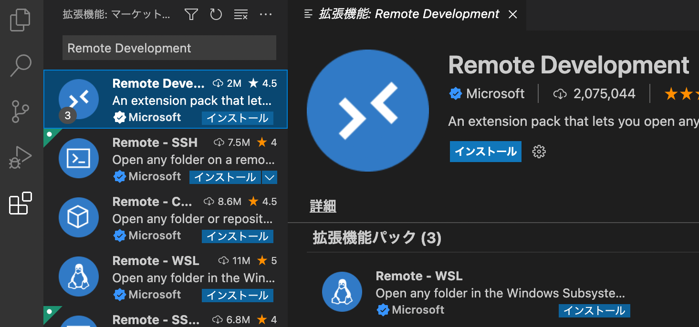699x327 pixels.
Task: Install Remote - WSL in extension pack
Action: (595, 311)
